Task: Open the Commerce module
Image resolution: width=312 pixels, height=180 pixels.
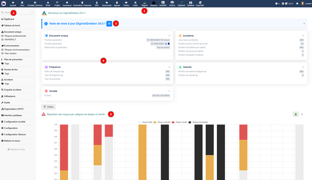Action: [67, 4]
